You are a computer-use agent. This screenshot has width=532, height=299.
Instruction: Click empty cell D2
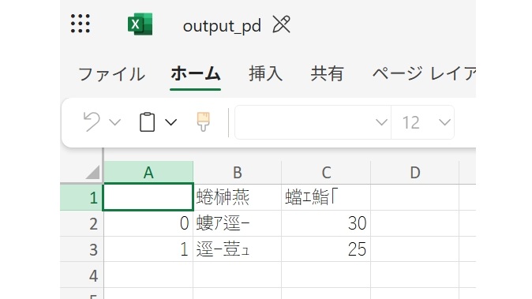point(415,223)
